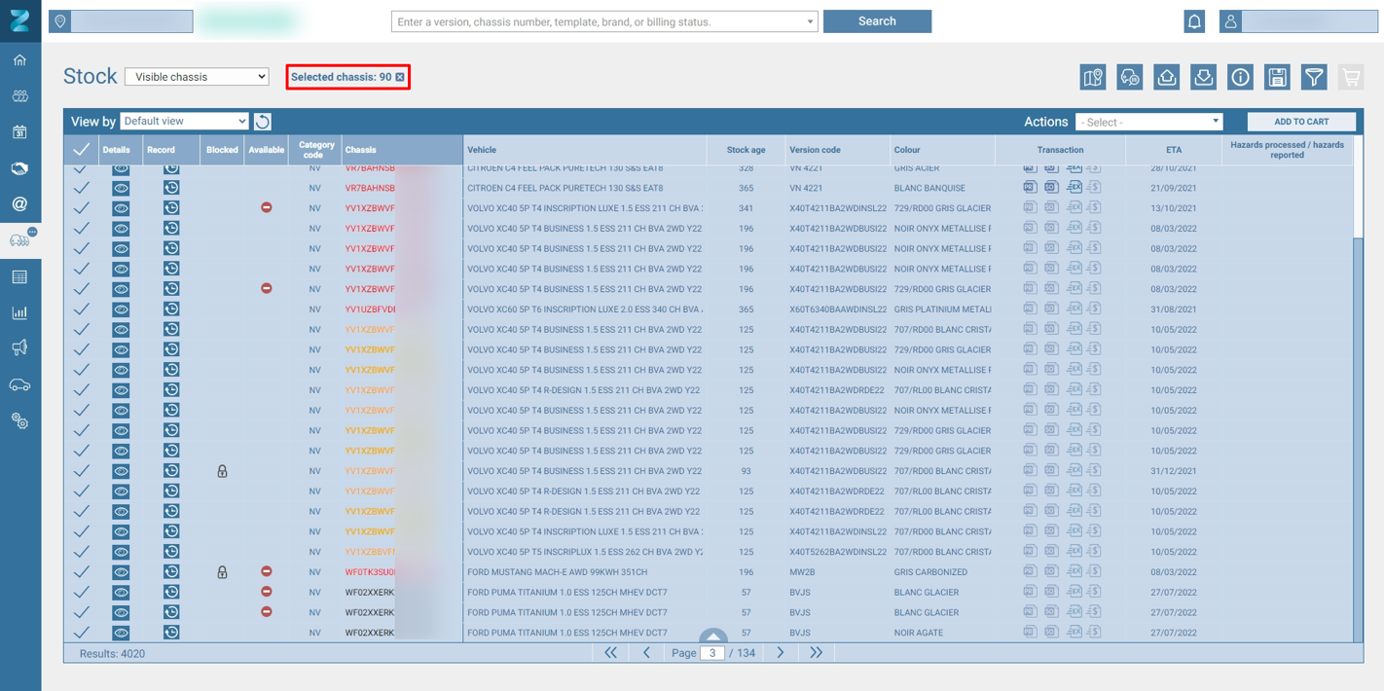1384x691 pixels.
Task: Uncheck the Ford Puma Noir Agate row
Action: tap(82, 633)
